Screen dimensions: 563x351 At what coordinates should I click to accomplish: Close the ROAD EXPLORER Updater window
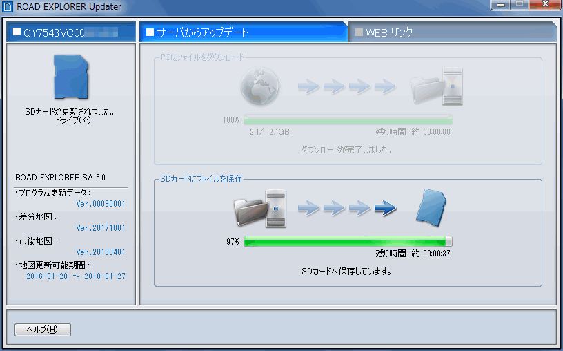[x=545, y=5]
